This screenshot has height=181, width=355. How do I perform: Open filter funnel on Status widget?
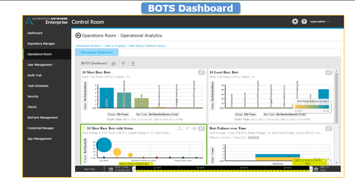click(x=187, y=128)
